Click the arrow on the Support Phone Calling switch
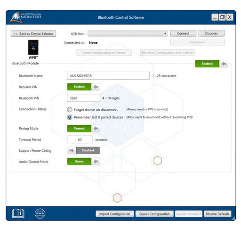 [72, 150]
